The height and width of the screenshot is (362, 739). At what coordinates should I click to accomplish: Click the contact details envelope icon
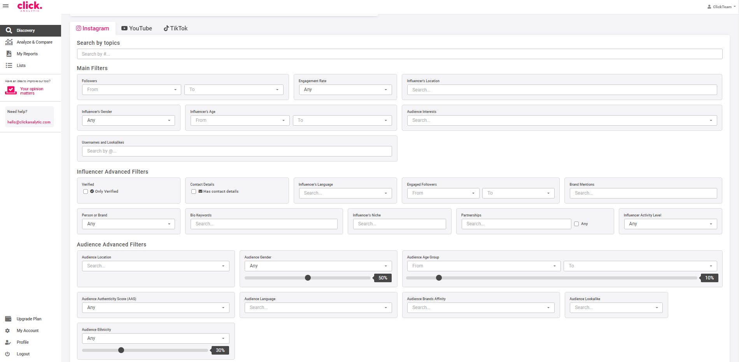pos(200,192)
